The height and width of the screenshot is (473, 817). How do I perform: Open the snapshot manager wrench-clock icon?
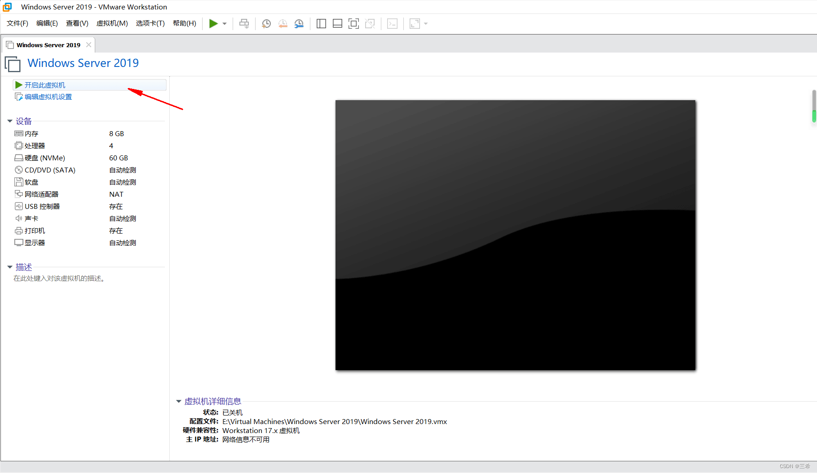(299, 24)
